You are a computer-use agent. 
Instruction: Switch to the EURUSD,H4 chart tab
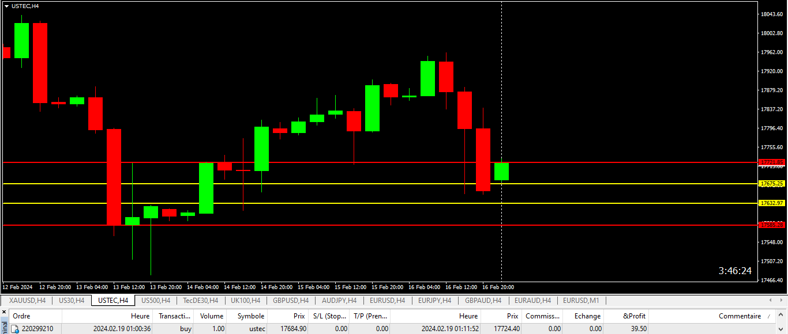(x=387, y=301)
